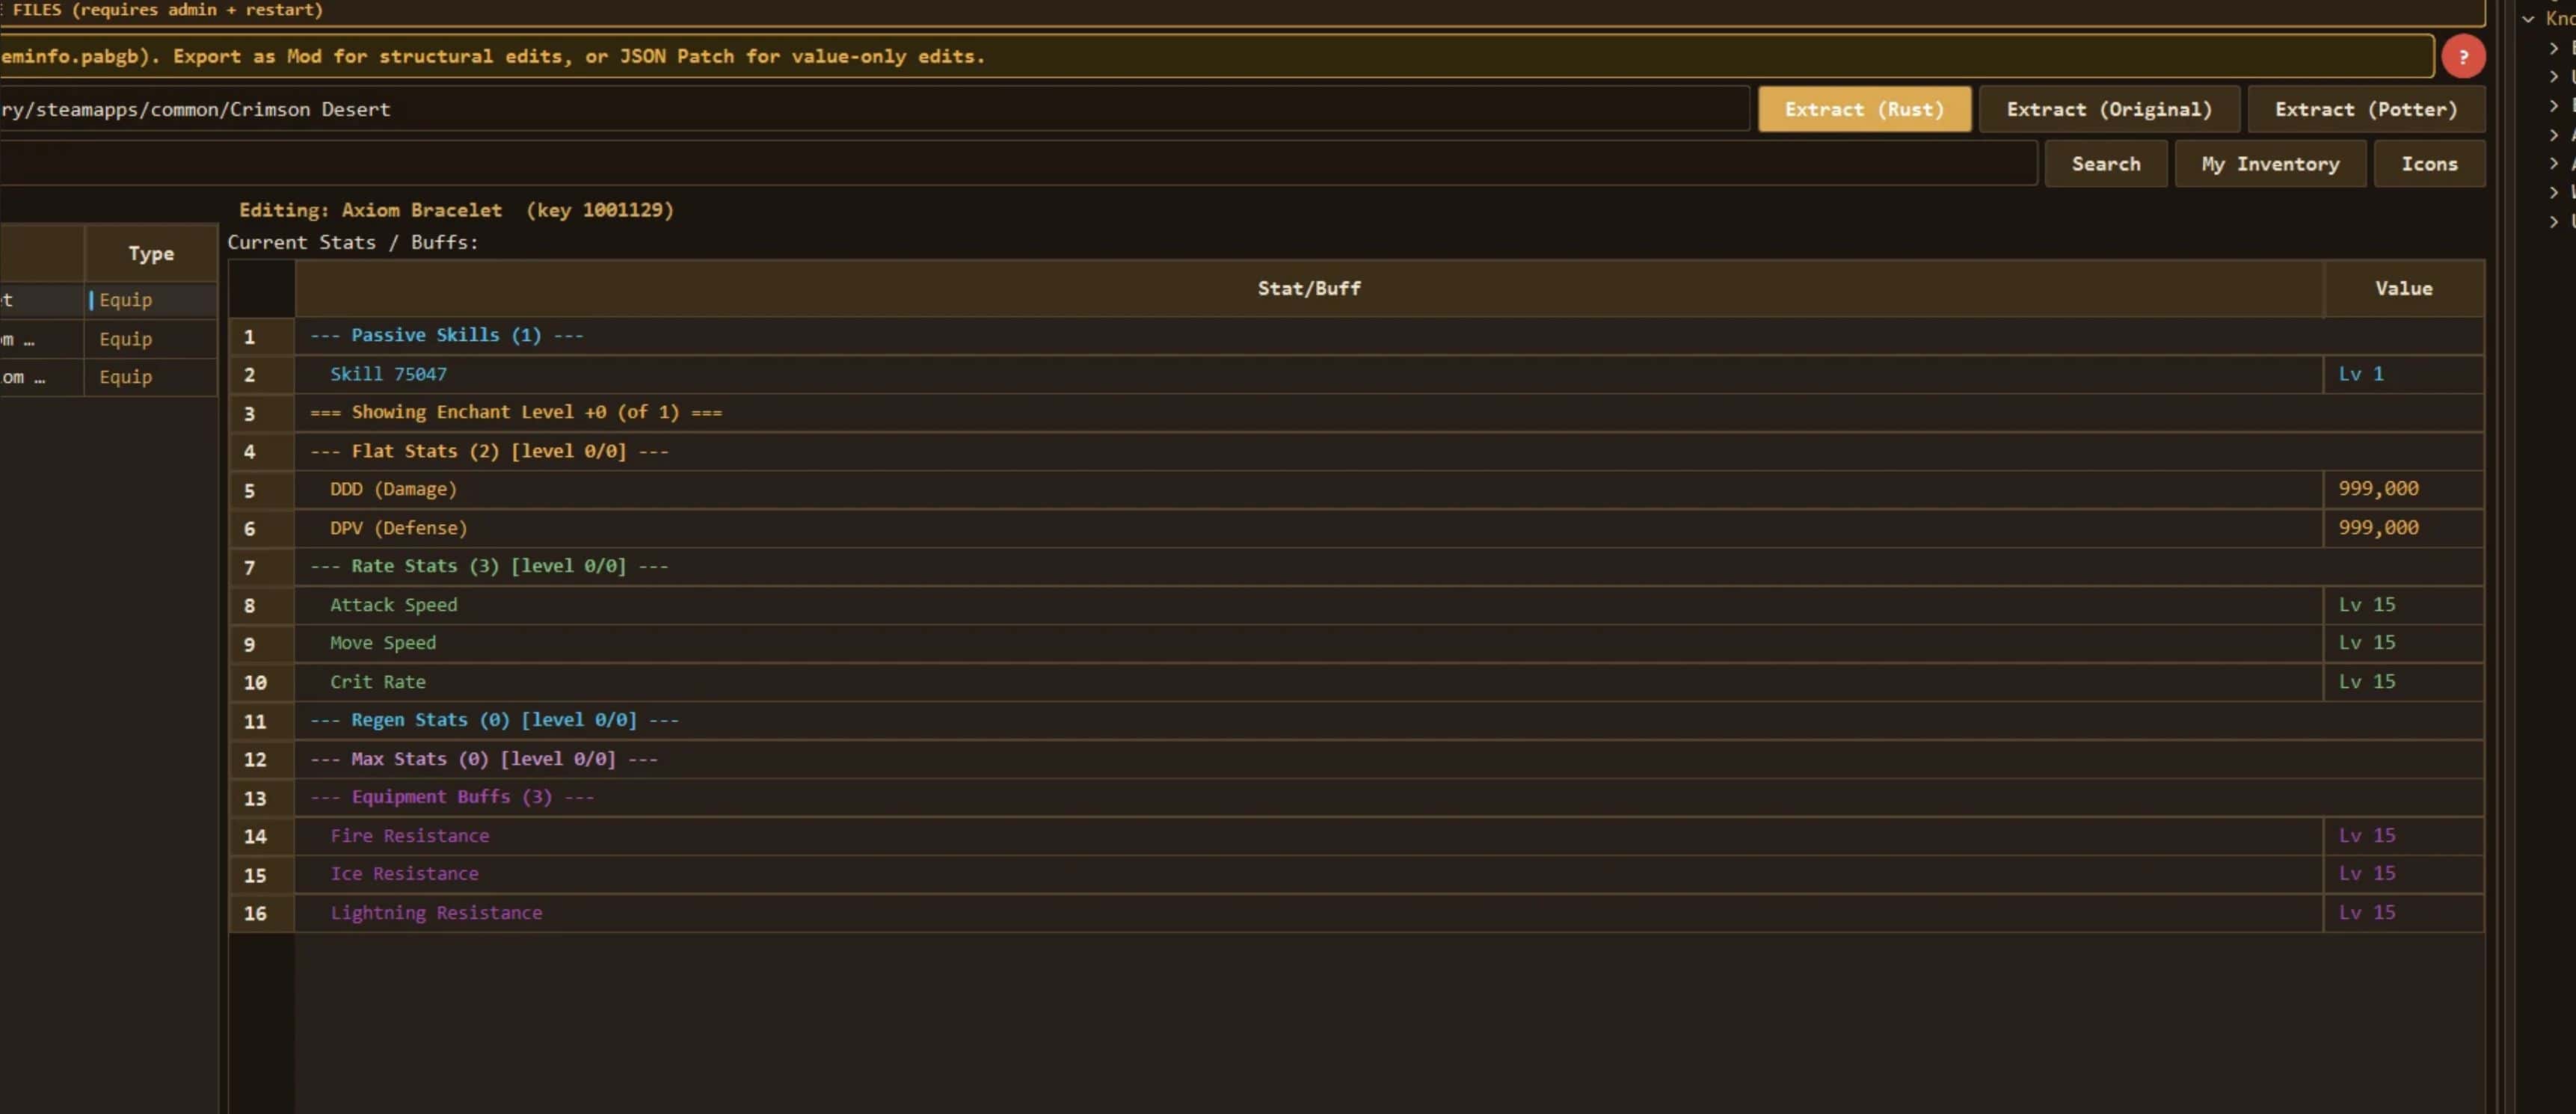Click the game path field containing Crimson Desert

pyautogui.click(x=870, y=109)
